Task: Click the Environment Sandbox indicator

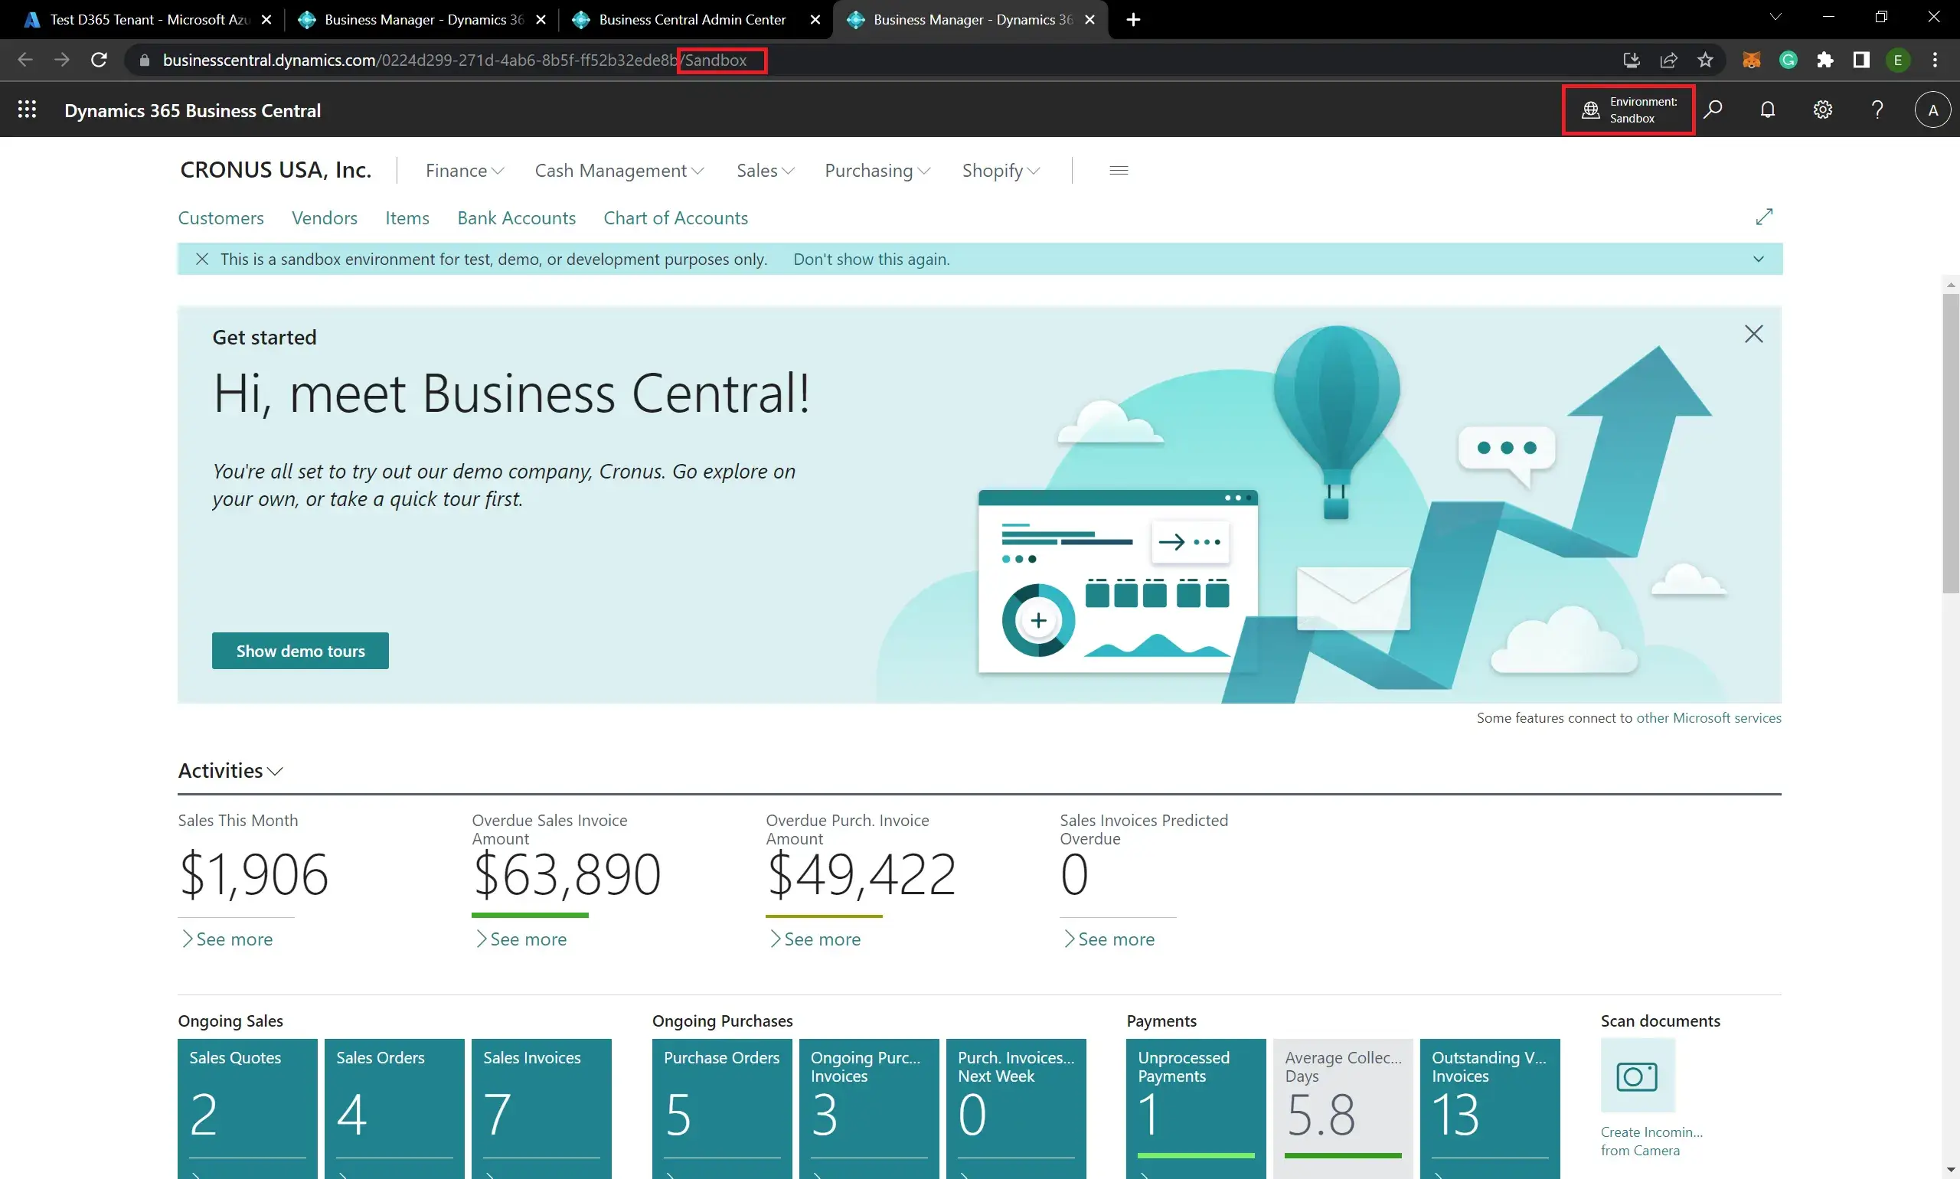Action: (1628, 109)
